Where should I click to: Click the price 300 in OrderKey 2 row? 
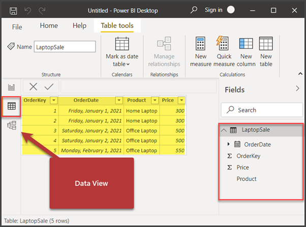172,121
